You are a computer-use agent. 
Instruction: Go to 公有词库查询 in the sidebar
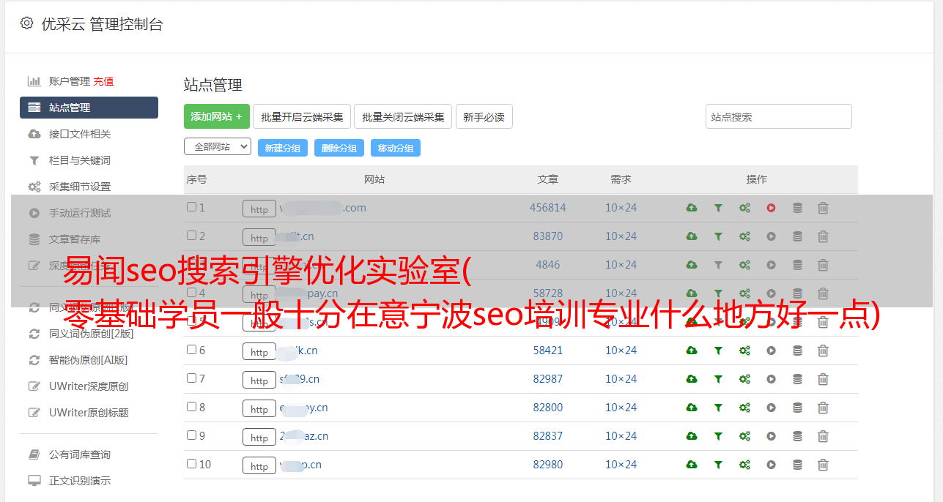80,454
